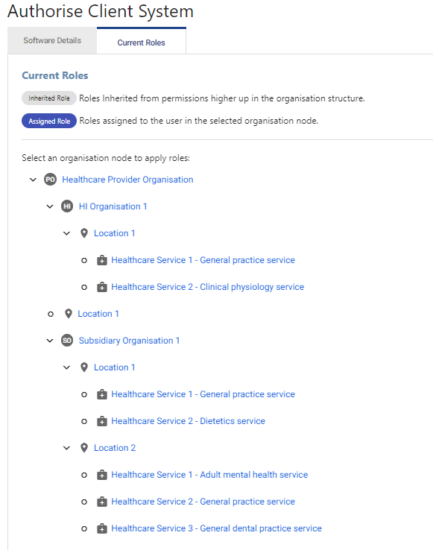This screenshot has width=433, height=550.
Task: Select the circle marker beside the standalone Location 1 node
Action: pos(51,314)
